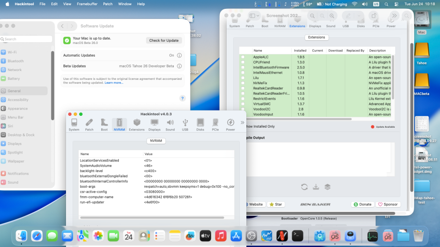The height and width of the screenshot is (247, 440).
Task: Go back with the Software Update back chevron
Action: coord(62,26)
